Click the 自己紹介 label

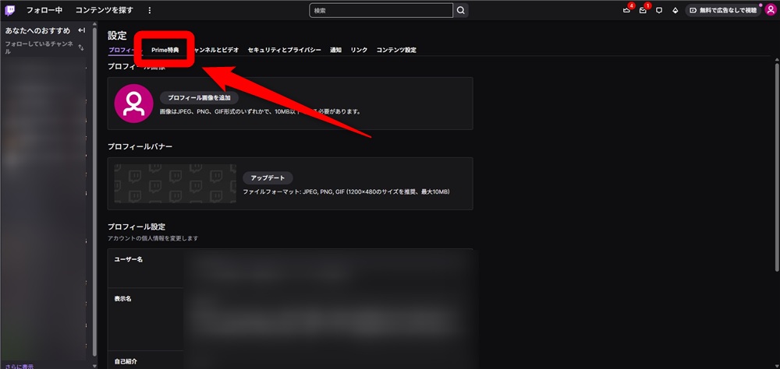(126, 361)
